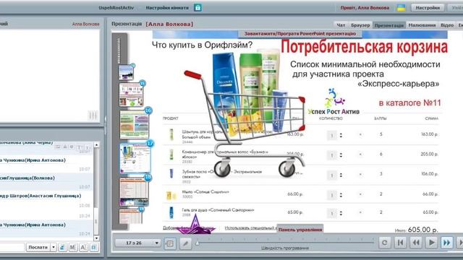
Task: Click the Алла Волкова name in video panel
Action: [85, 24]
